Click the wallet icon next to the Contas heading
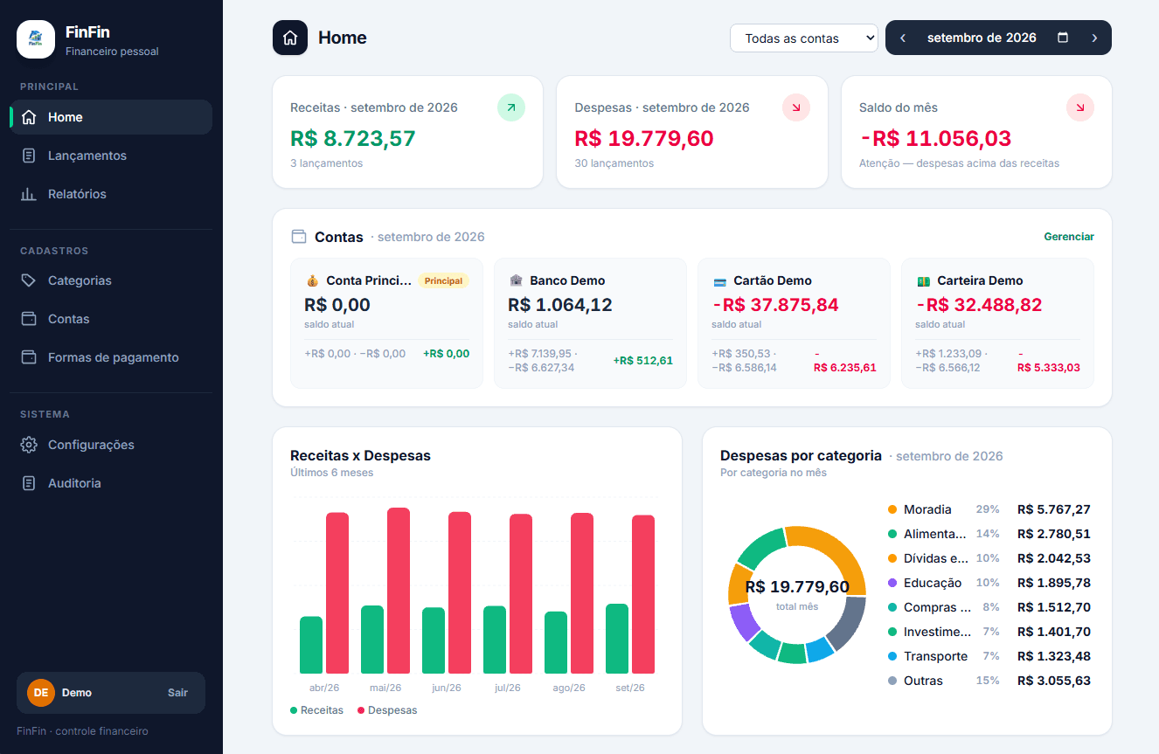The height and width of the screenshot is (754, 1159). coord(299,237)
